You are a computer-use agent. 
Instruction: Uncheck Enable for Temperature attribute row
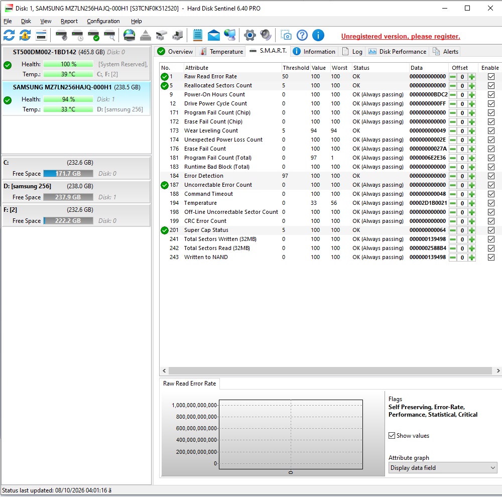click(491, 203)
